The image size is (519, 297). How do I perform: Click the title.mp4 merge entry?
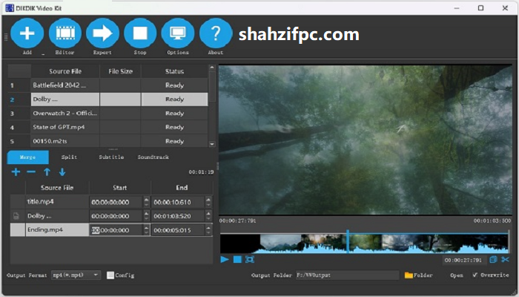coord(57,201)
